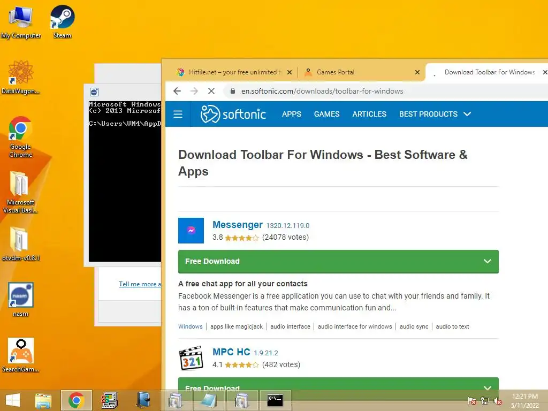The height and width of the screenshot is (411, 548).
Task: Close the Hitfile.net tab
Action: pos(290,72)
